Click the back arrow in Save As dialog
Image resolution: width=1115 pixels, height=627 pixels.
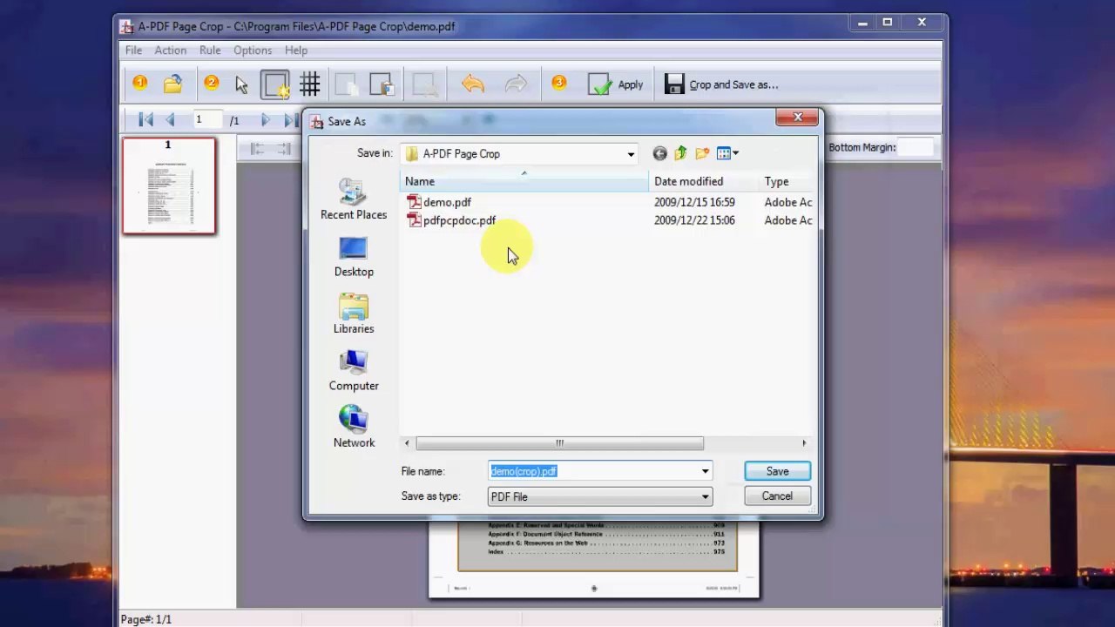(659, 153)
